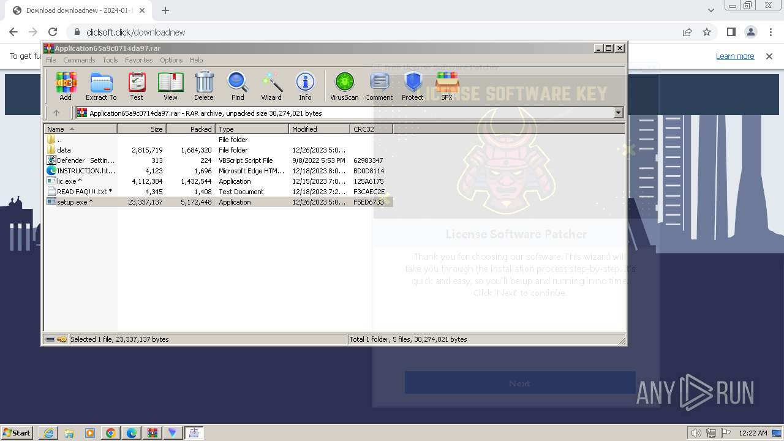
Task: Click the View file icon
Action: point(170,86)
